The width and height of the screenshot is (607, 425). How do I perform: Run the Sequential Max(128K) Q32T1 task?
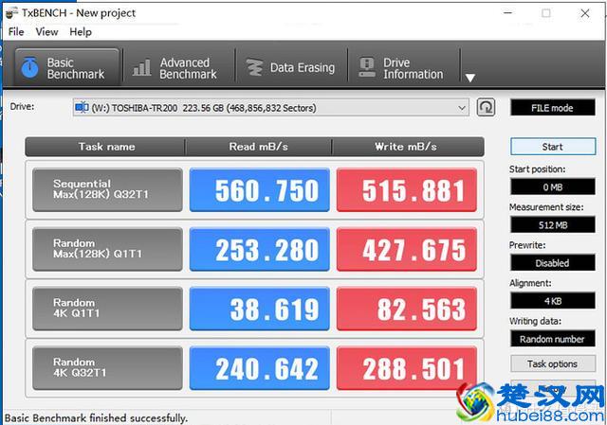pyautogui.click(x=106, y=190)
